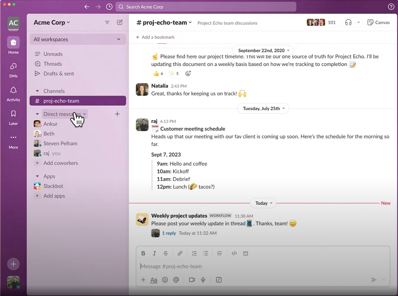Apply code block formatting
398x296 pixels.
(x=246, y=253)
